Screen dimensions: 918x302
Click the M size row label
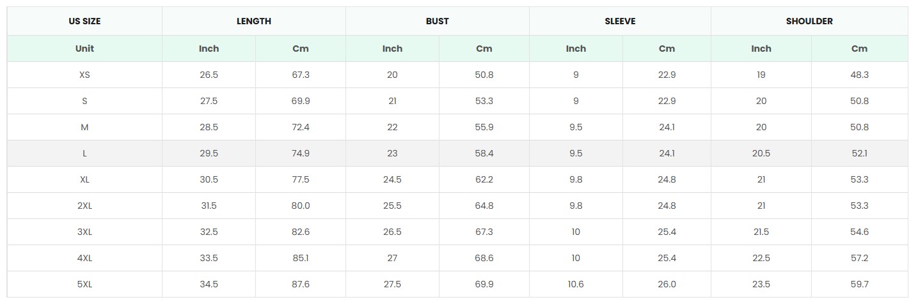pos(84,127)
